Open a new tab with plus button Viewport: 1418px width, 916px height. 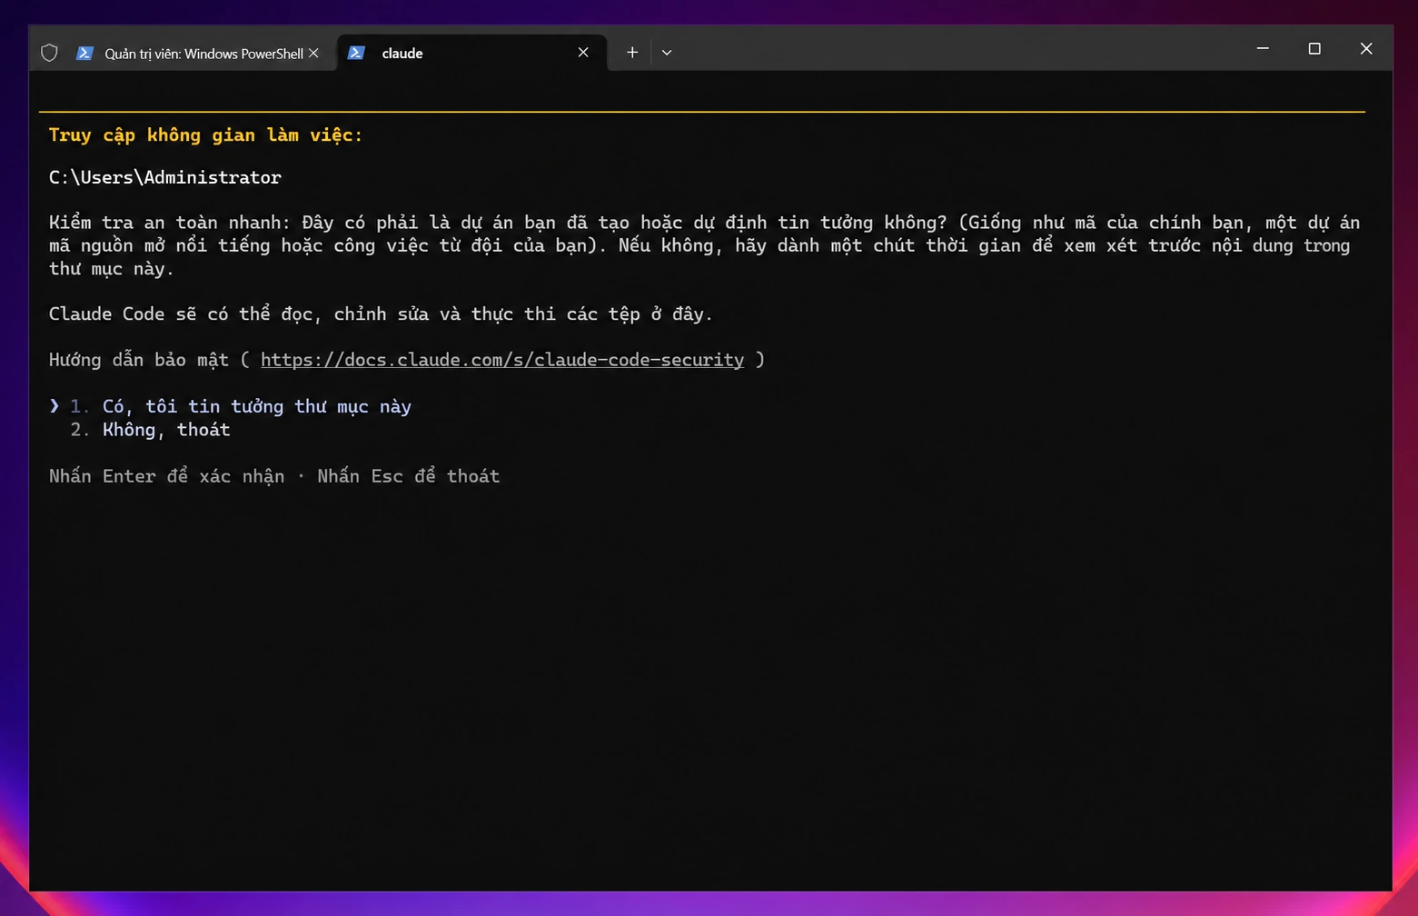[632, 53]
